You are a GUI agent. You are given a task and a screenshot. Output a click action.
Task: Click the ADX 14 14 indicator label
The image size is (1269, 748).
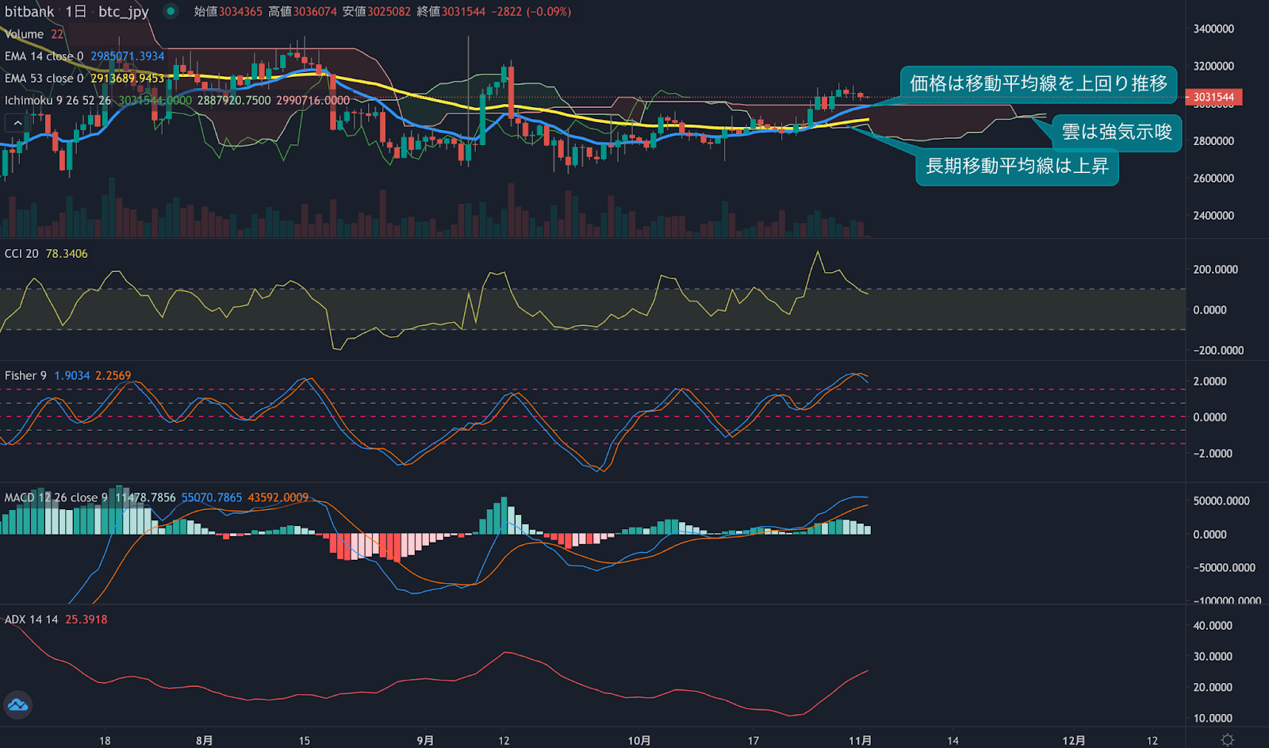point(31,619)
